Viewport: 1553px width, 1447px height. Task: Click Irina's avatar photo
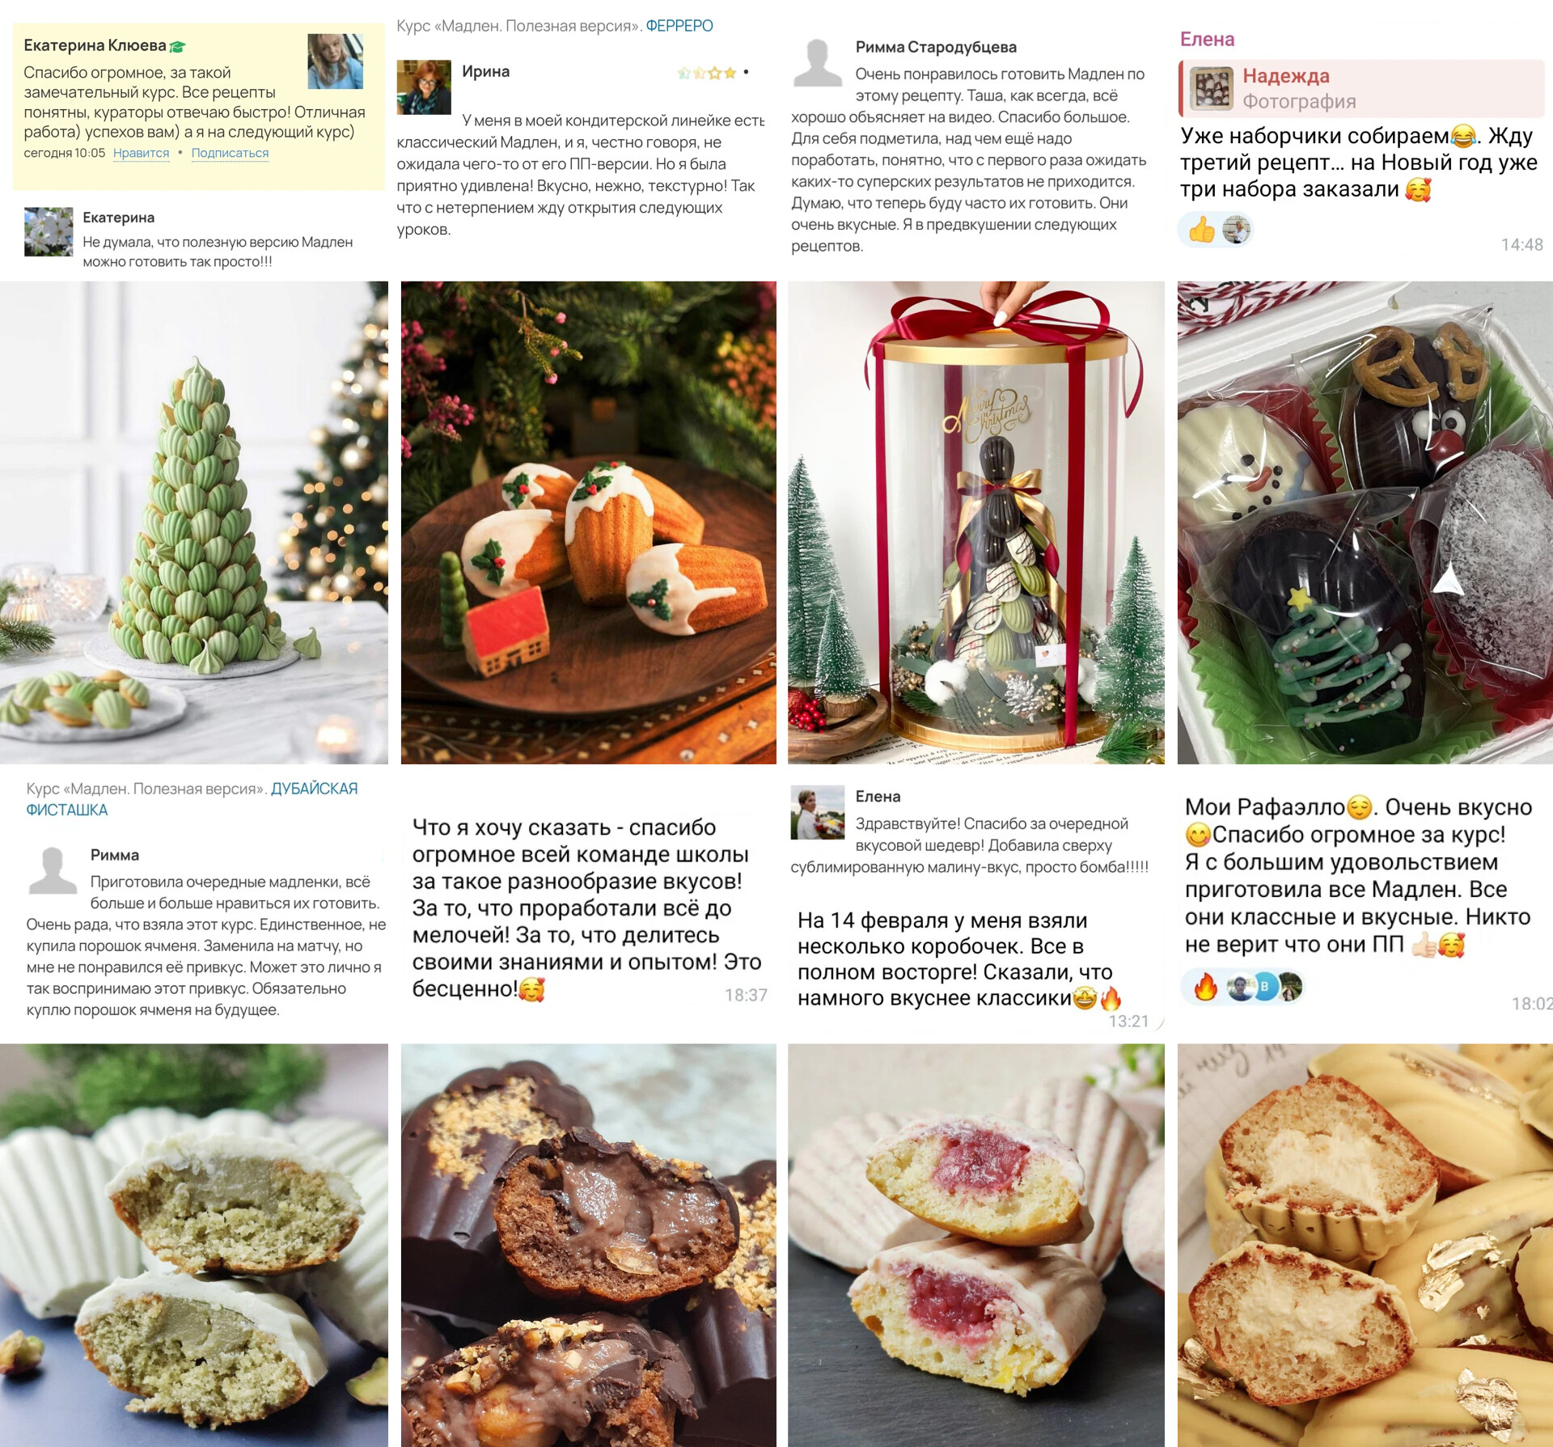tap(424, 87)
